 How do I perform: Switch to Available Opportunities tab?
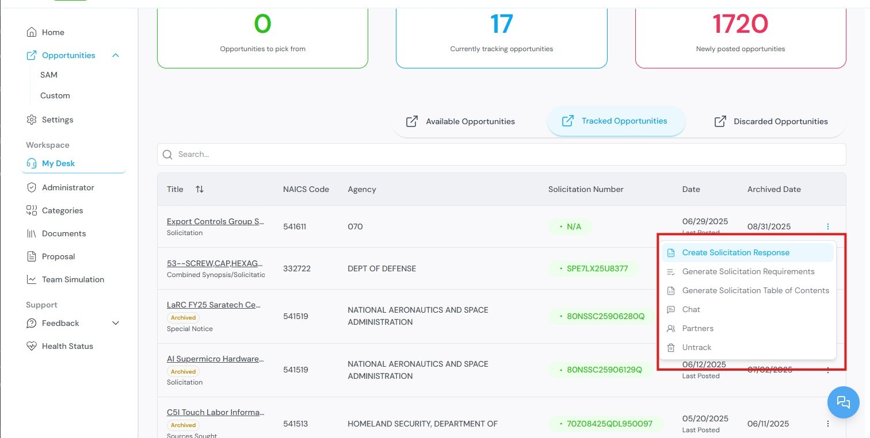click(x=460, y=121)
